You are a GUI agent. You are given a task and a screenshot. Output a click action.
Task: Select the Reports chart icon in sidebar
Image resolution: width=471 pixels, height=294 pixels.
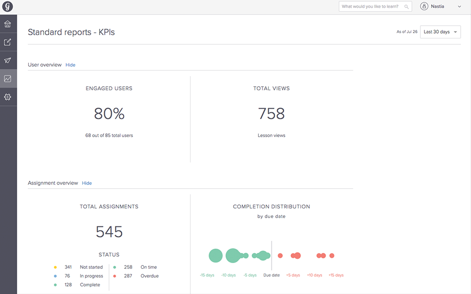tap(7, 78)
